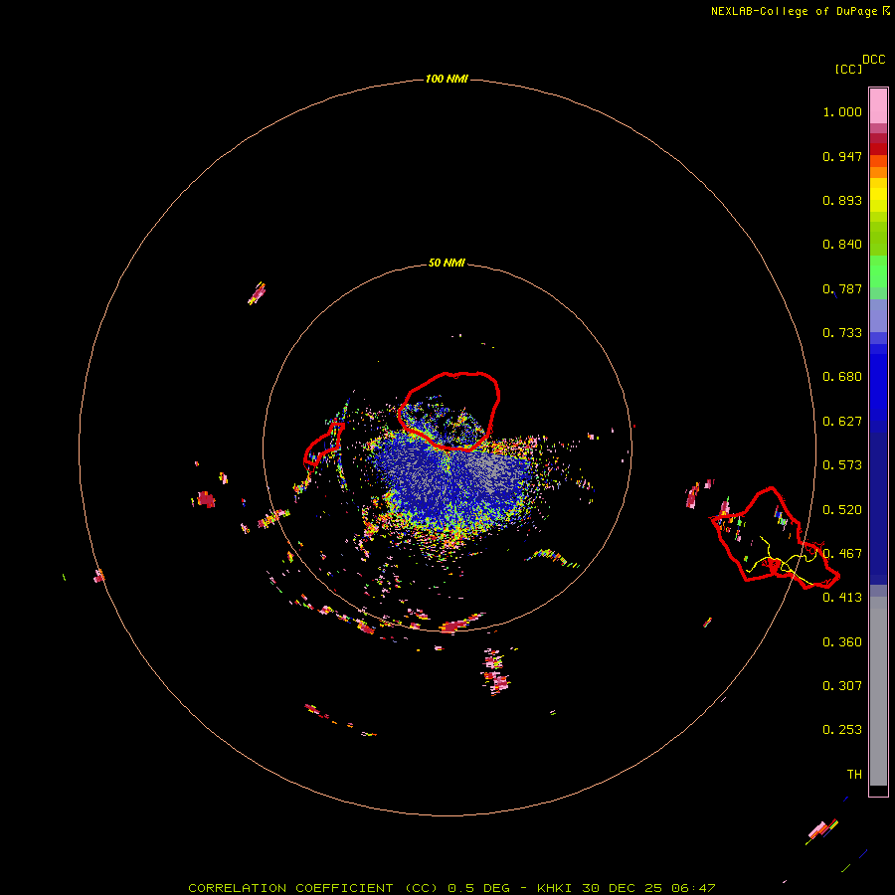Click the large red outlined island near center

click(449, 411)
